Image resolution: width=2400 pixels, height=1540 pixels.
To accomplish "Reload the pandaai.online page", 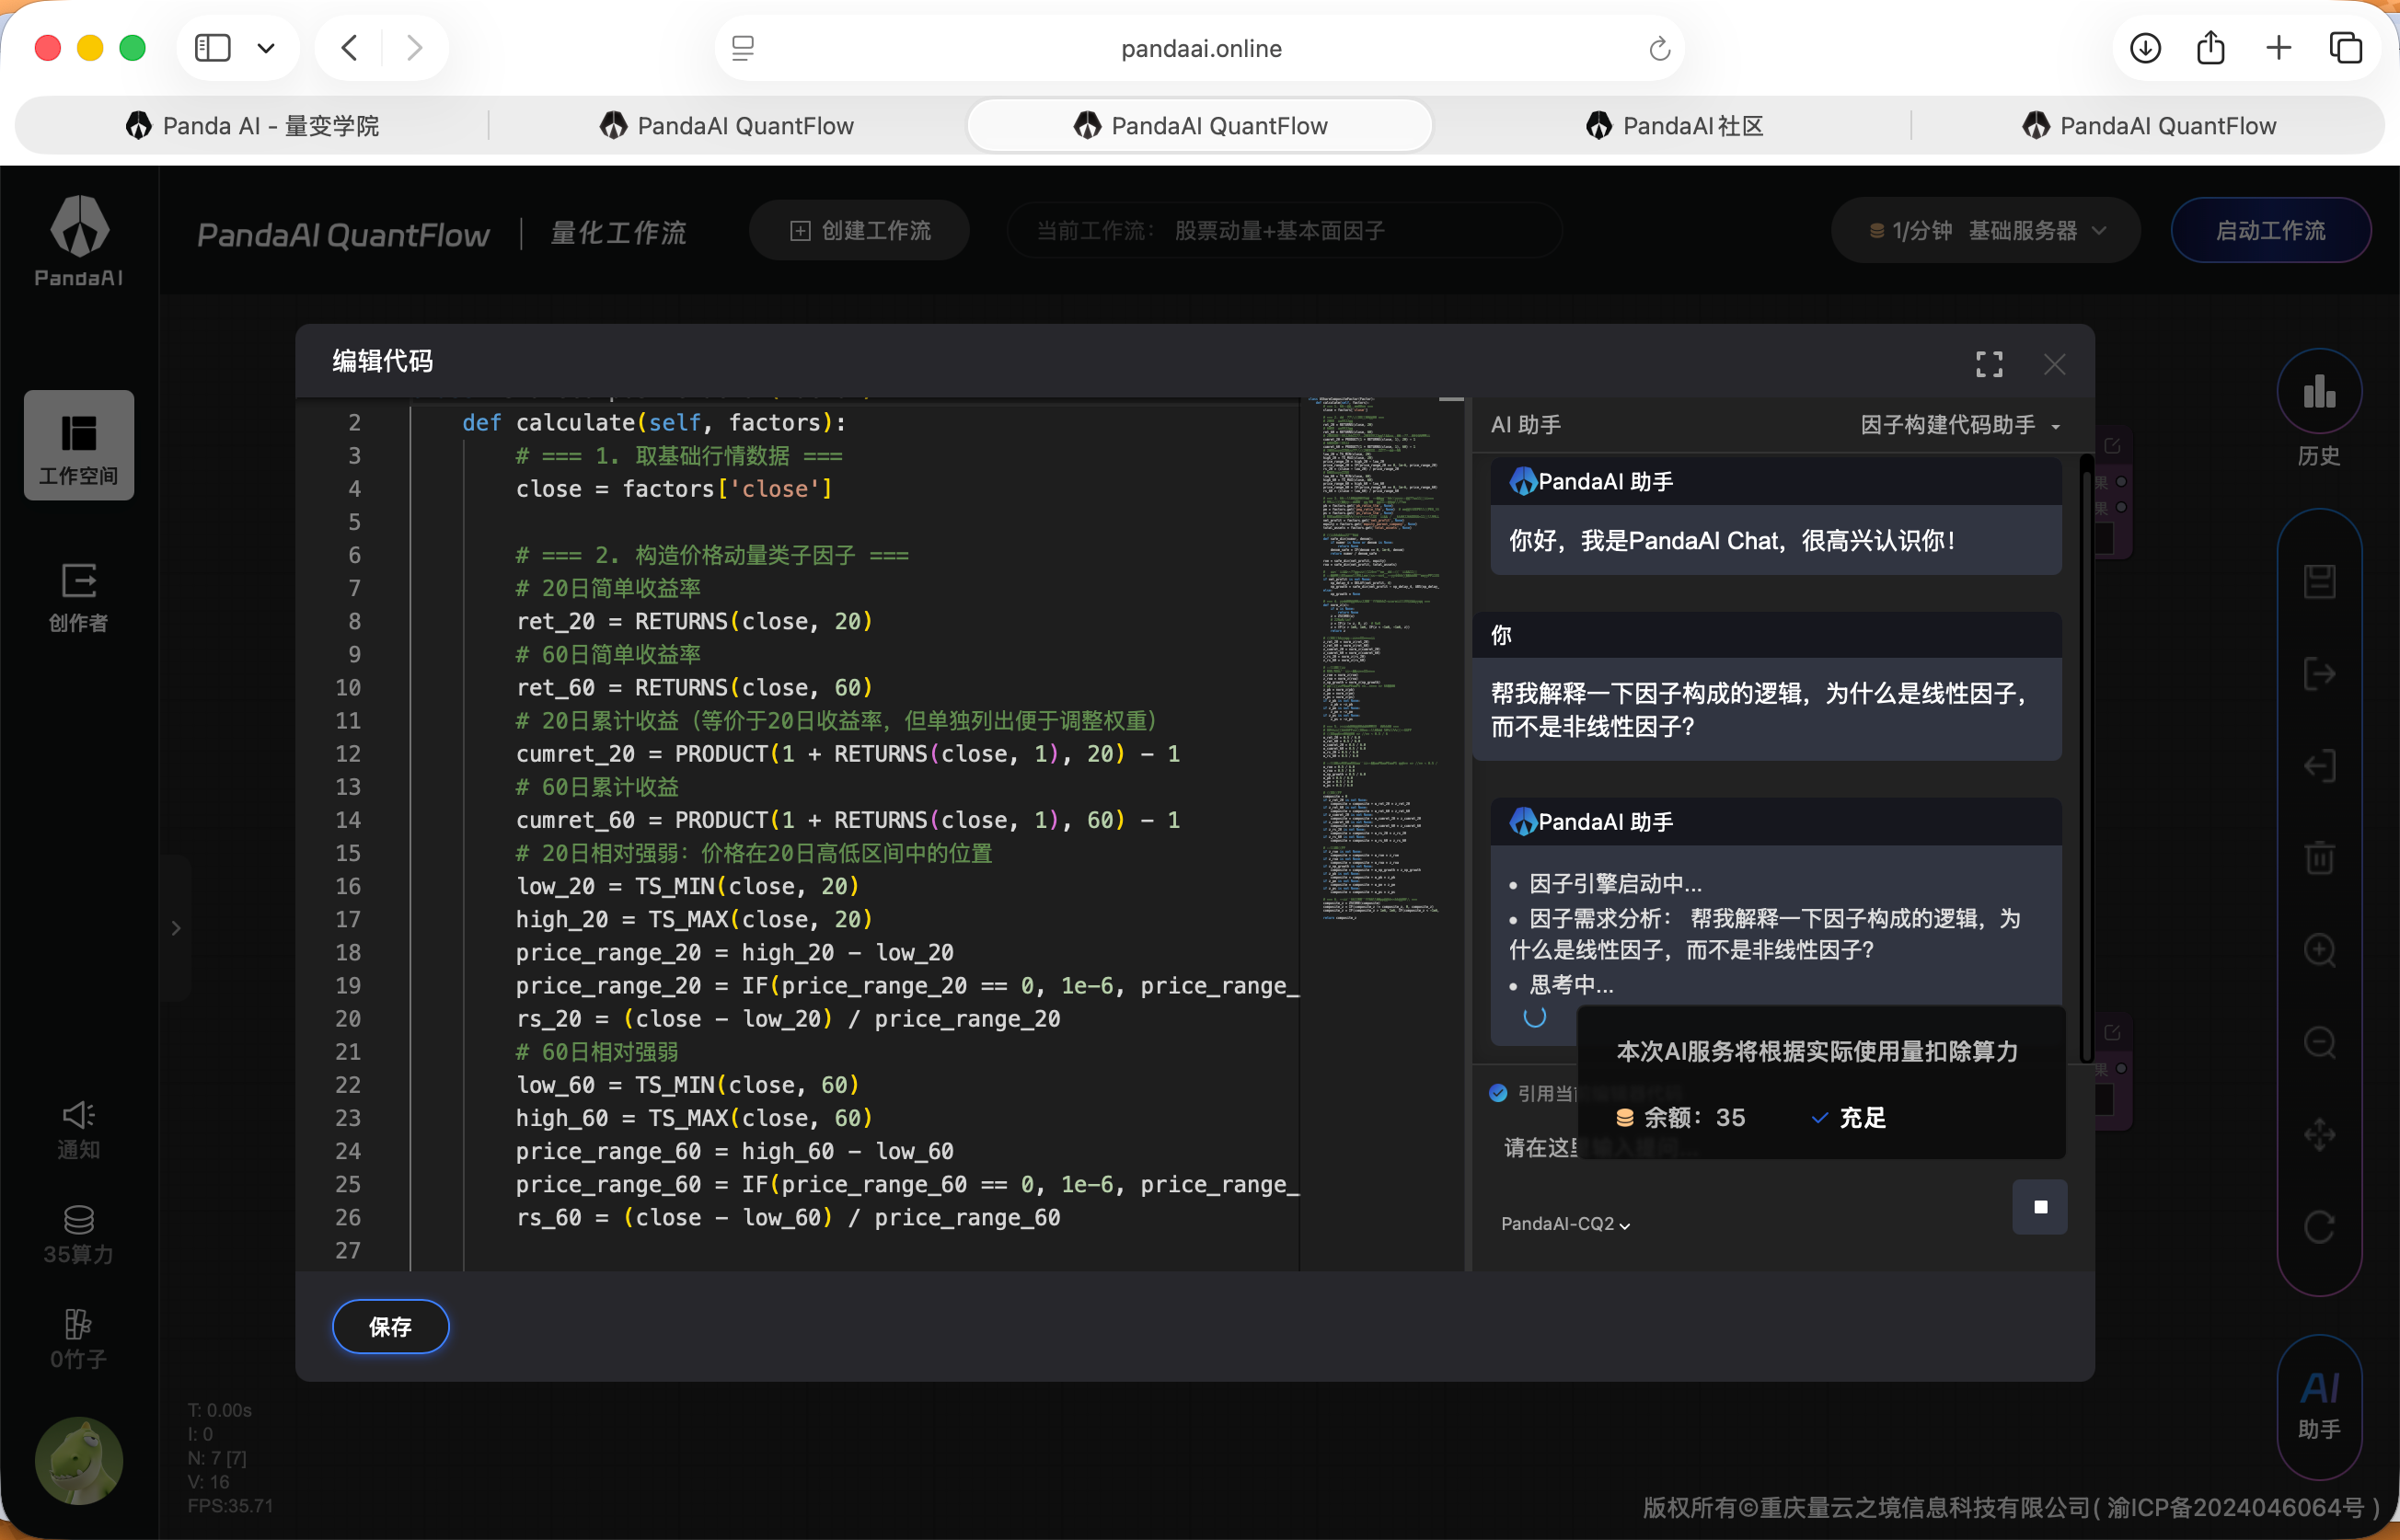I will coord(1659,48).
